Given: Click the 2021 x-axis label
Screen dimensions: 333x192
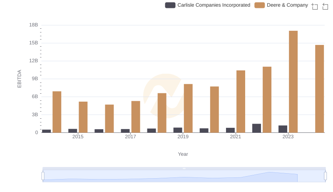Looking at the screenshot, I should (236, 137).
